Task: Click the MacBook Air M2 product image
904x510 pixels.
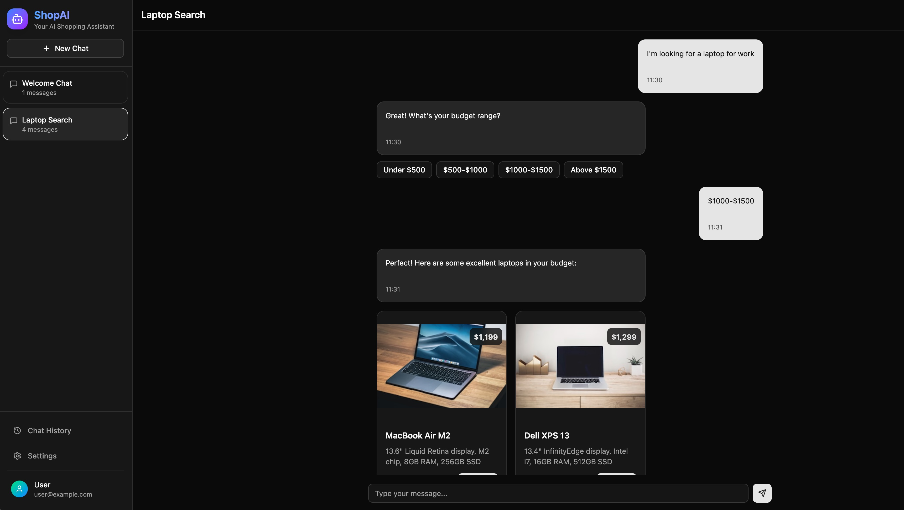Action: [441, 366]
